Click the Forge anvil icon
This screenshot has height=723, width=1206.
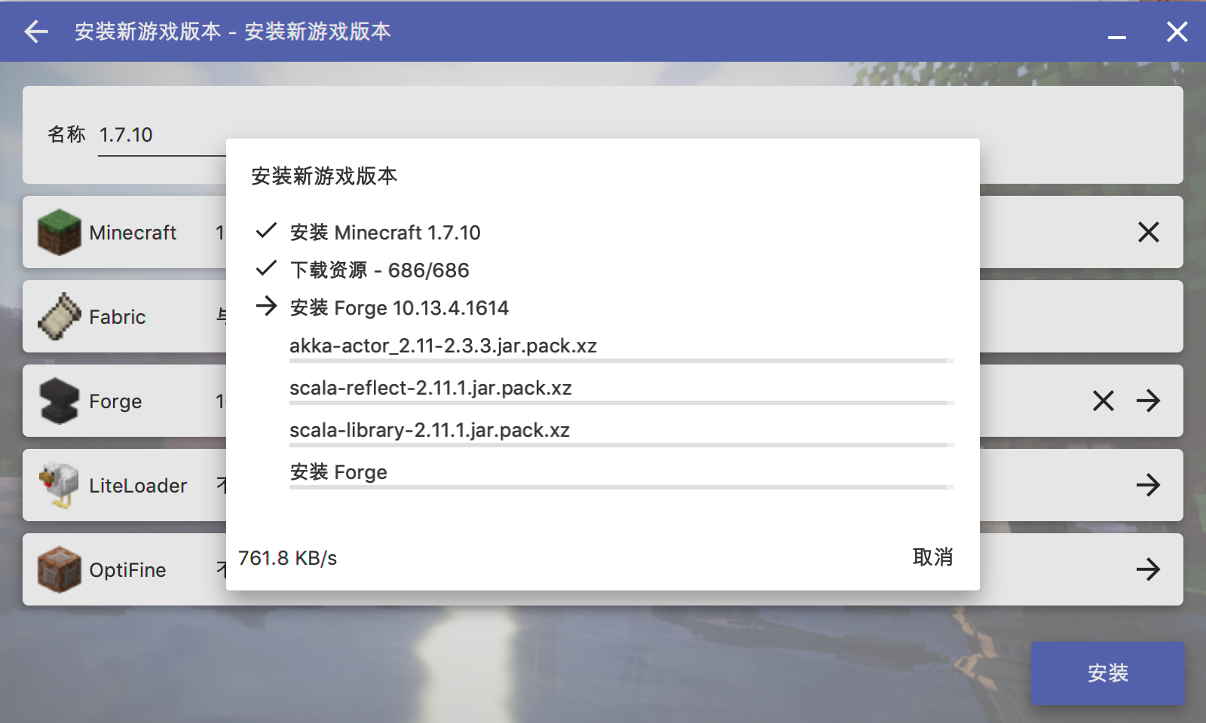(x=60, y=401)
